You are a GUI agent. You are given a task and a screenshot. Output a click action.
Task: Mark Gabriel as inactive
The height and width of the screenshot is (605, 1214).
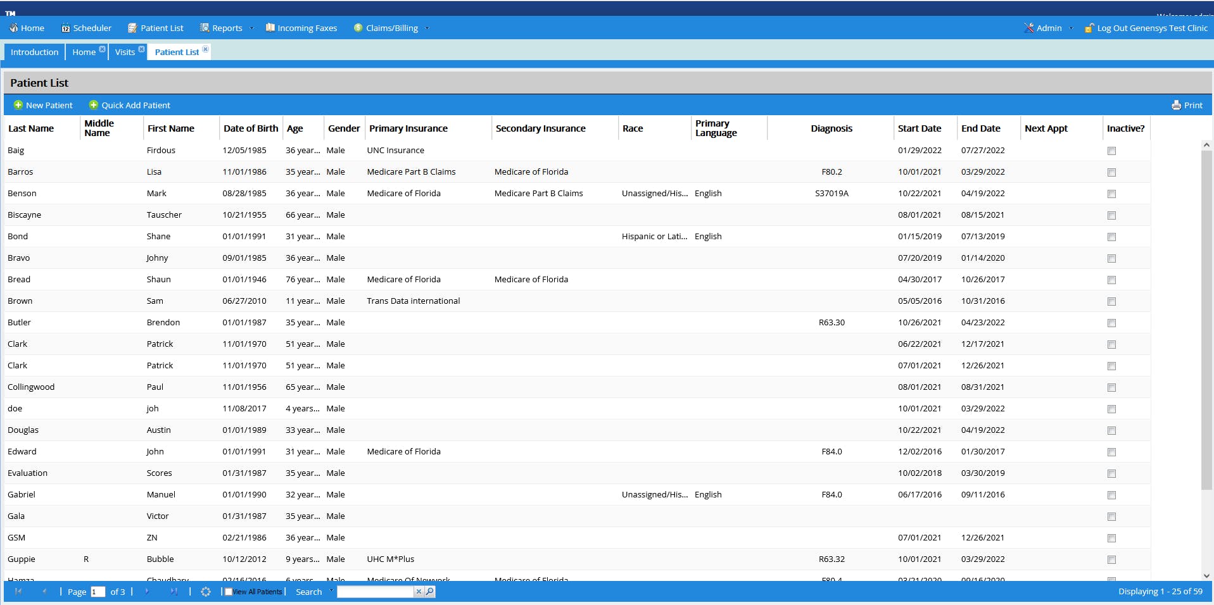[1111, 495]
